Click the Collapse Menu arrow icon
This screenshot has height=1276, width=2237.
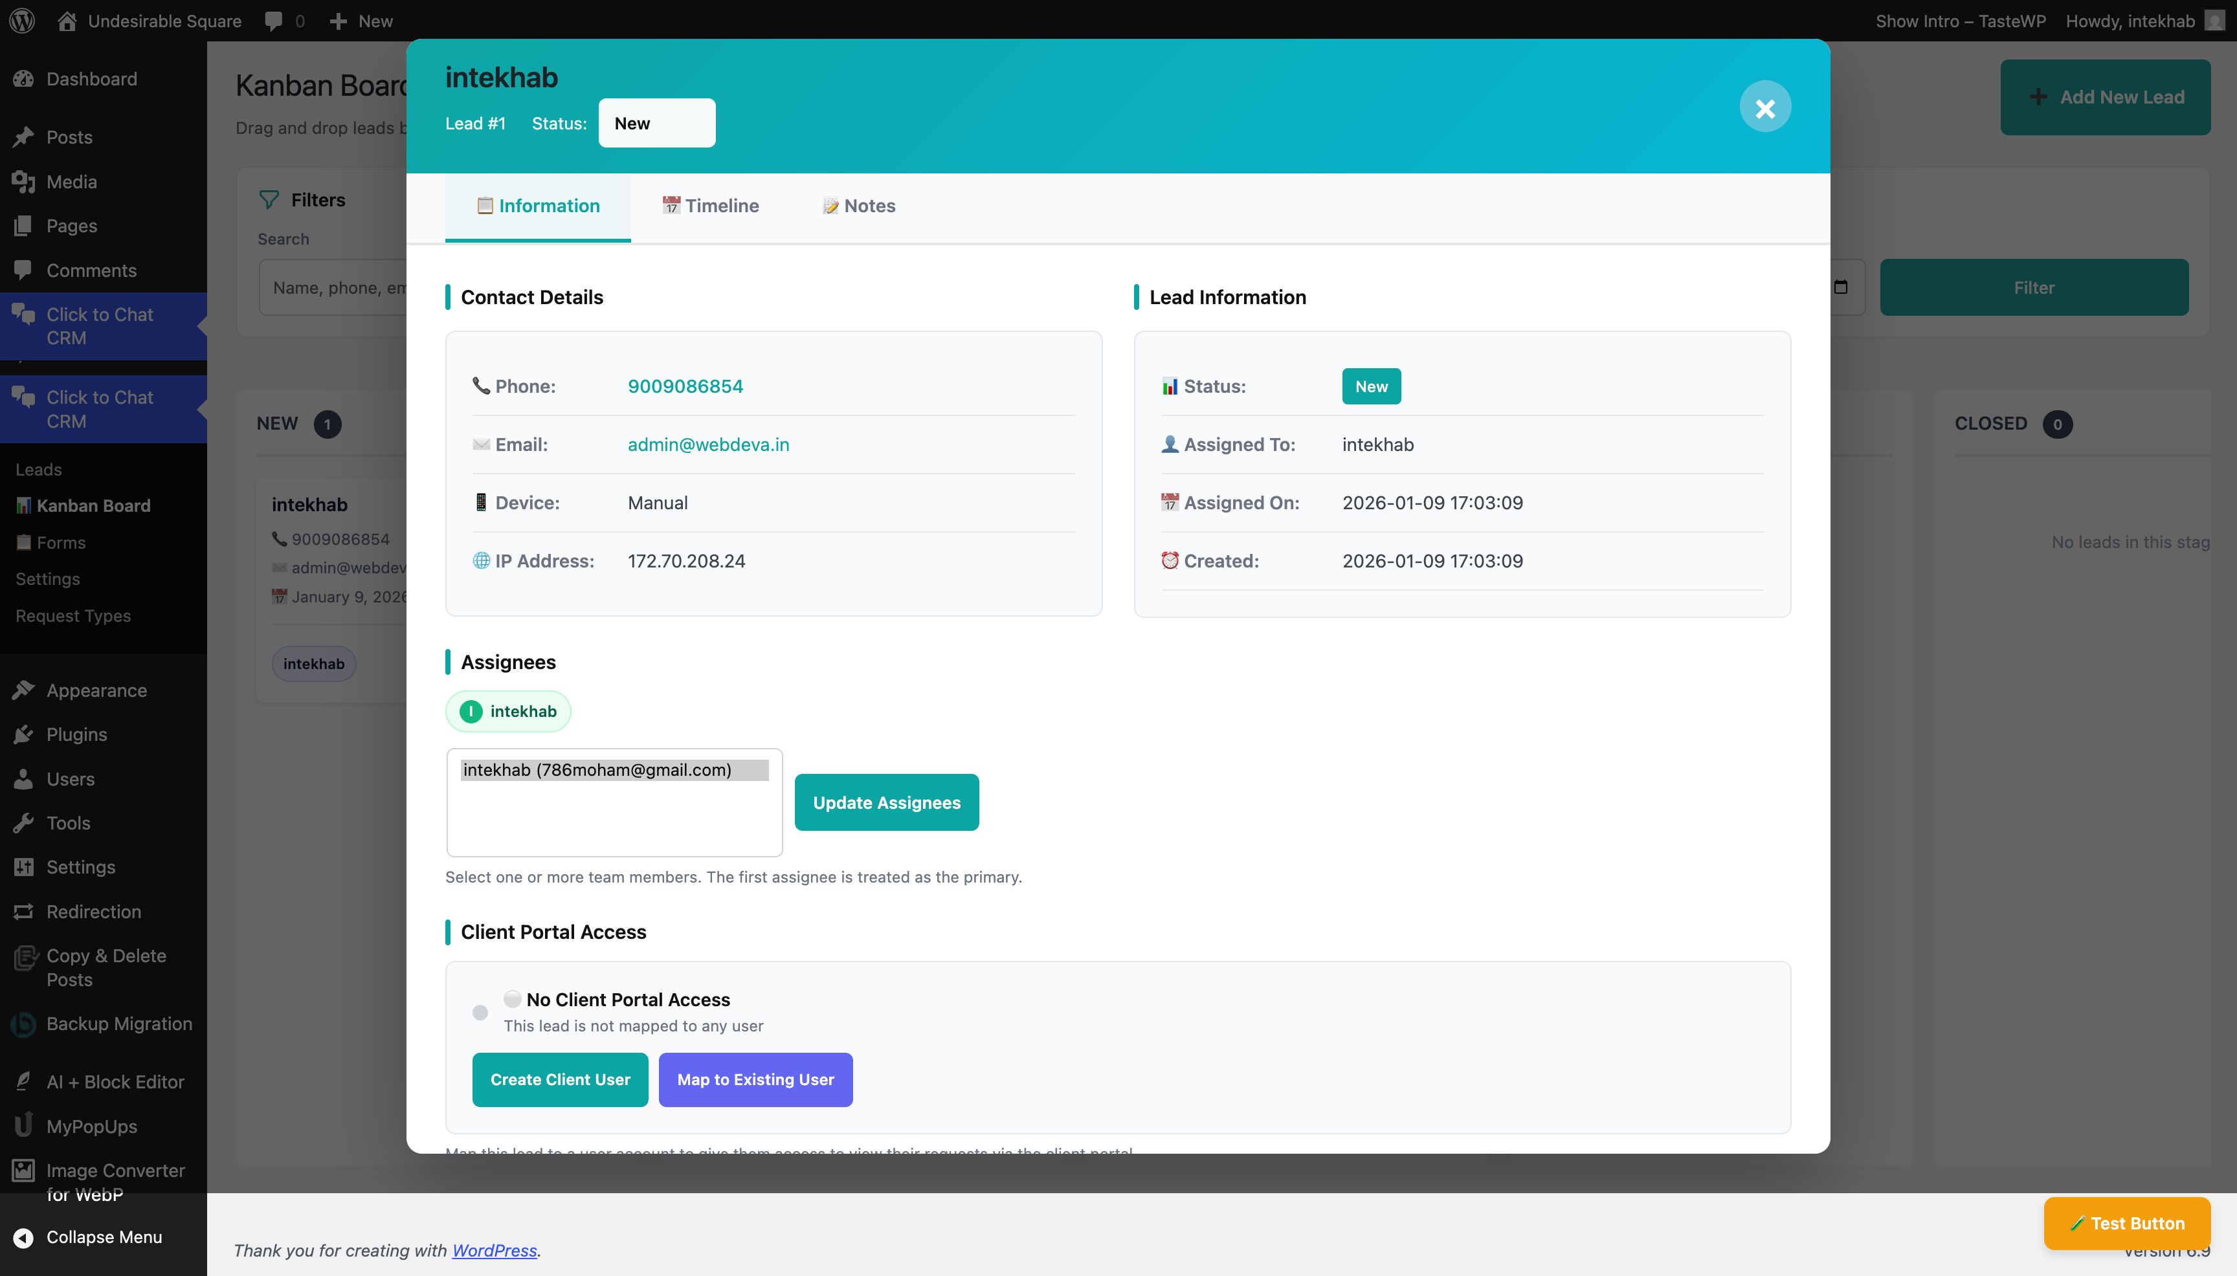coord(24,1237)
